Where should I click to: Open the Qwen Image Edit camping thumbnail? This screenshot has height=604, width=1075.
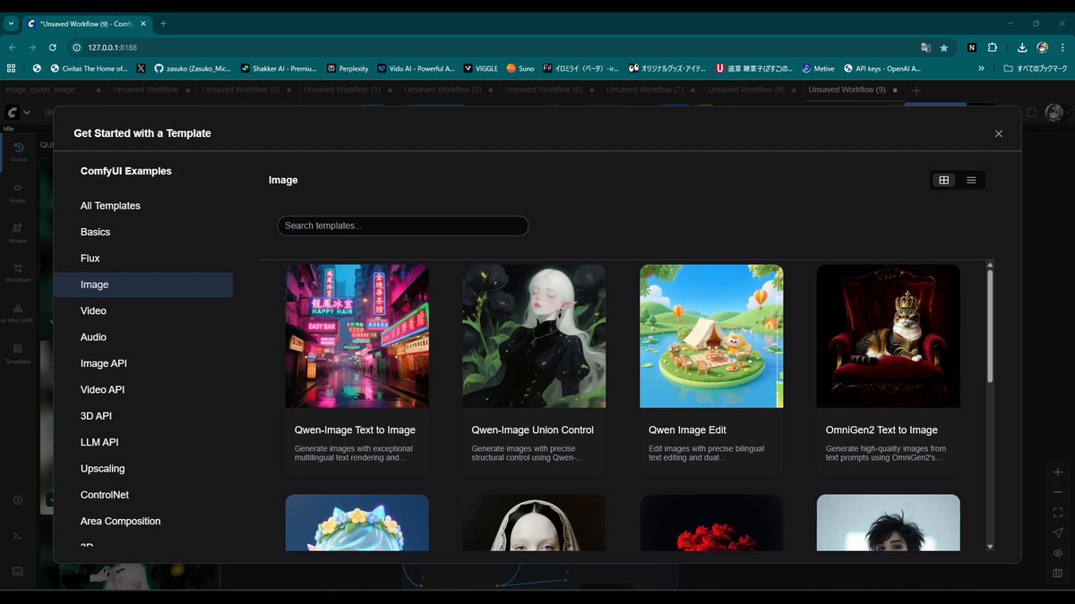coord(711,336)
